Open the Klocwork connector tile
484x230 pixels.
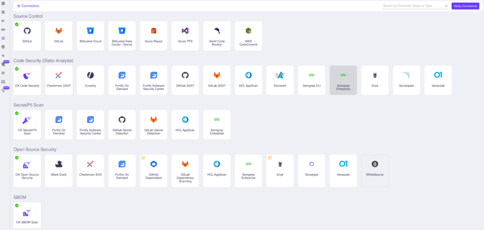point(280,80)
